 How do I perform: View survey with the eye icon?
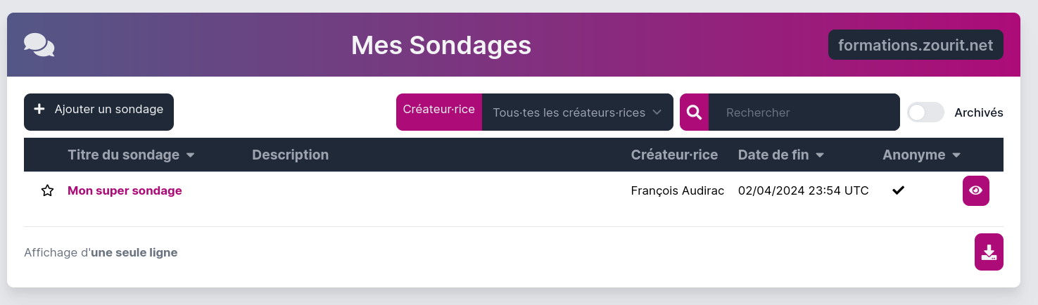[975, 190]
